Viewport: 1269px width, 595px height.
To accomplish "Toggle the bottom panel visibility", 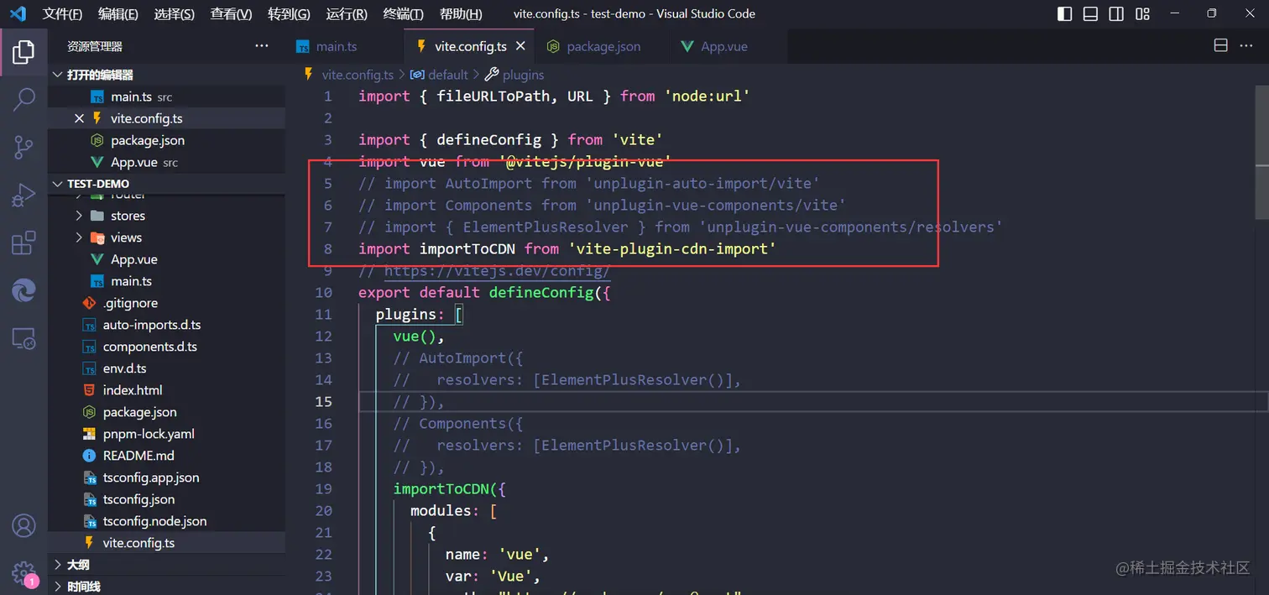I will tap(1090, 13).
